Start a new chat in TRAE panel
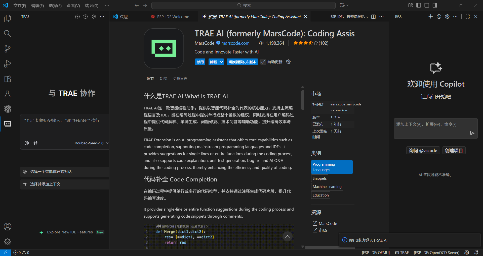 click(x=77, y=17)
